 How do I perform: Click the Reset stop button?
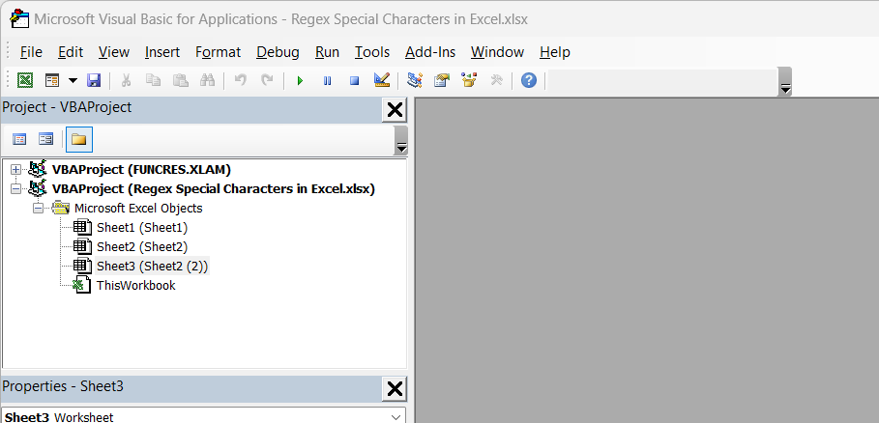pyautogui.click(x=354, y=80)
